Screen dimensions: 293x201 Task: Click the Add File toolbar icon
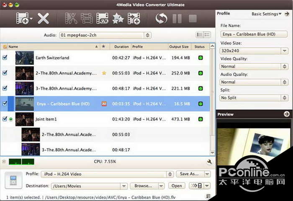(22, 18)
